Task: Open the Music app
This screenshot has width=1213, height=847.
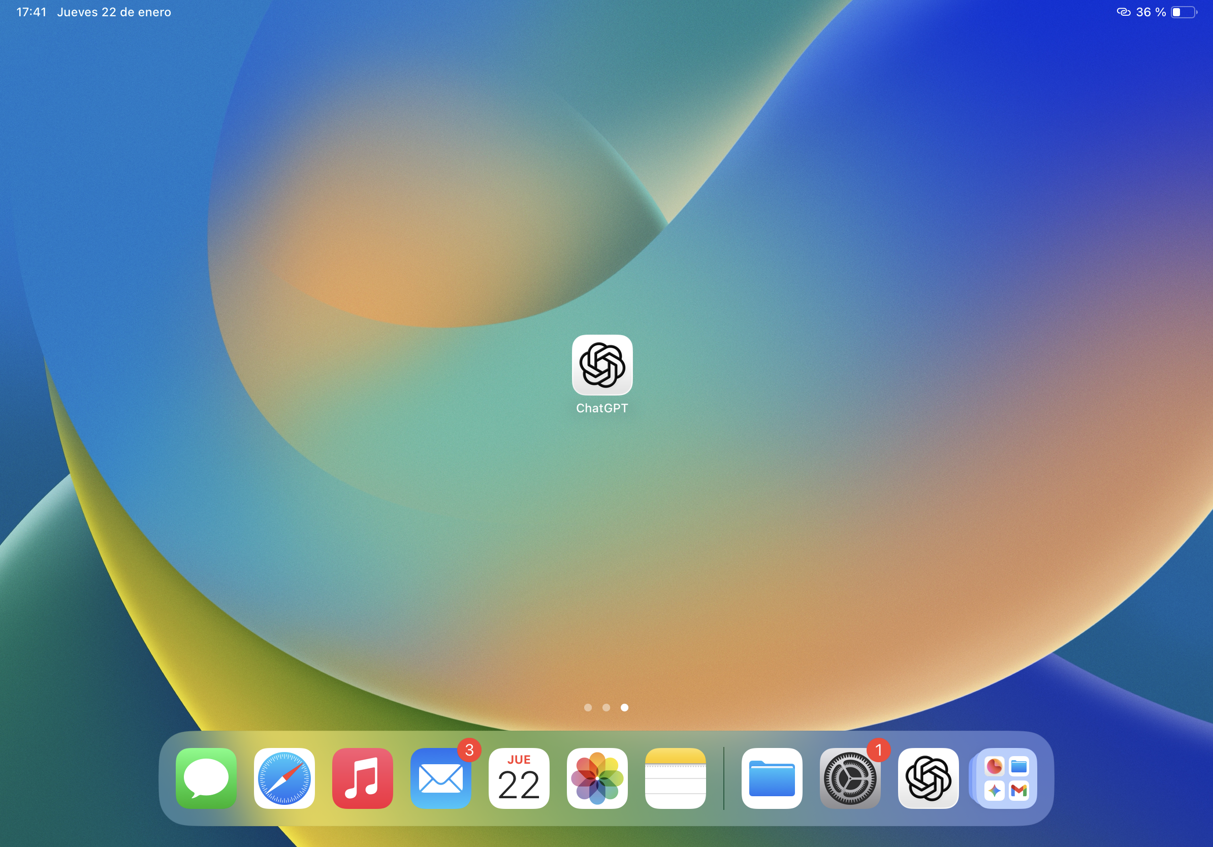Action: click(x=362, y=778)
